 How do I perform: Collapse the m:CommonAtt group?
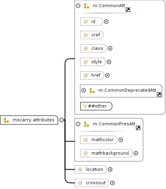pos(78,6)
